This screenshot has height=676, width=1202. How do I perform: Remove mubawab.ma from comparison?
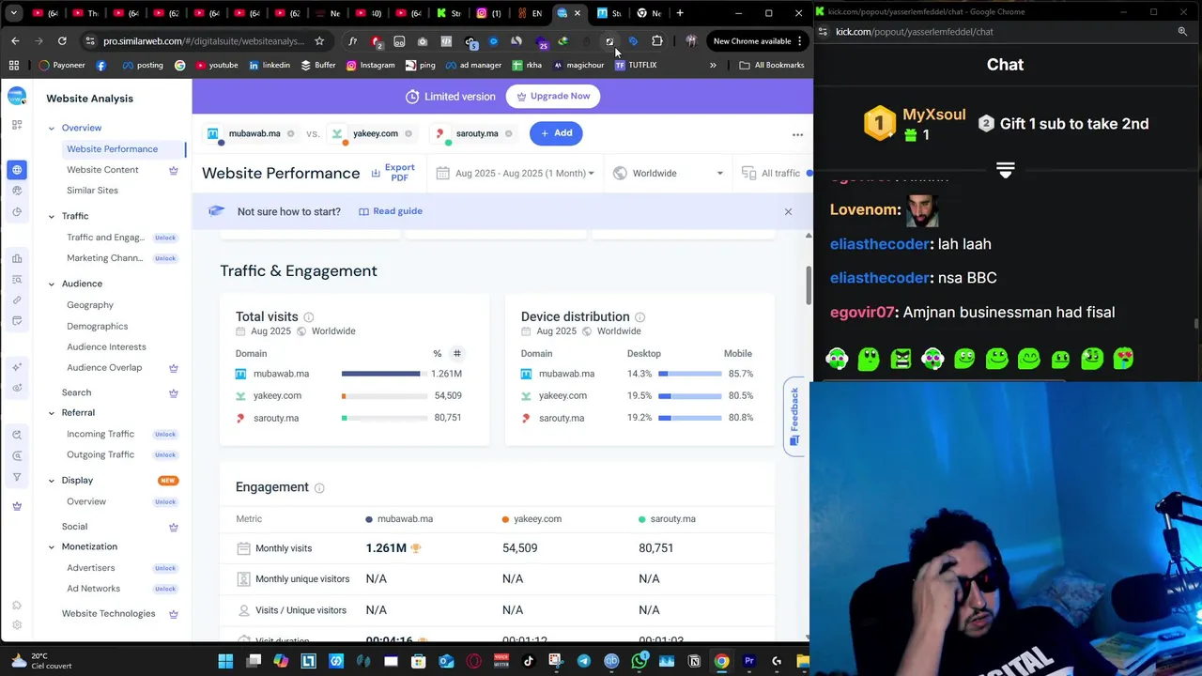(290, 133)
